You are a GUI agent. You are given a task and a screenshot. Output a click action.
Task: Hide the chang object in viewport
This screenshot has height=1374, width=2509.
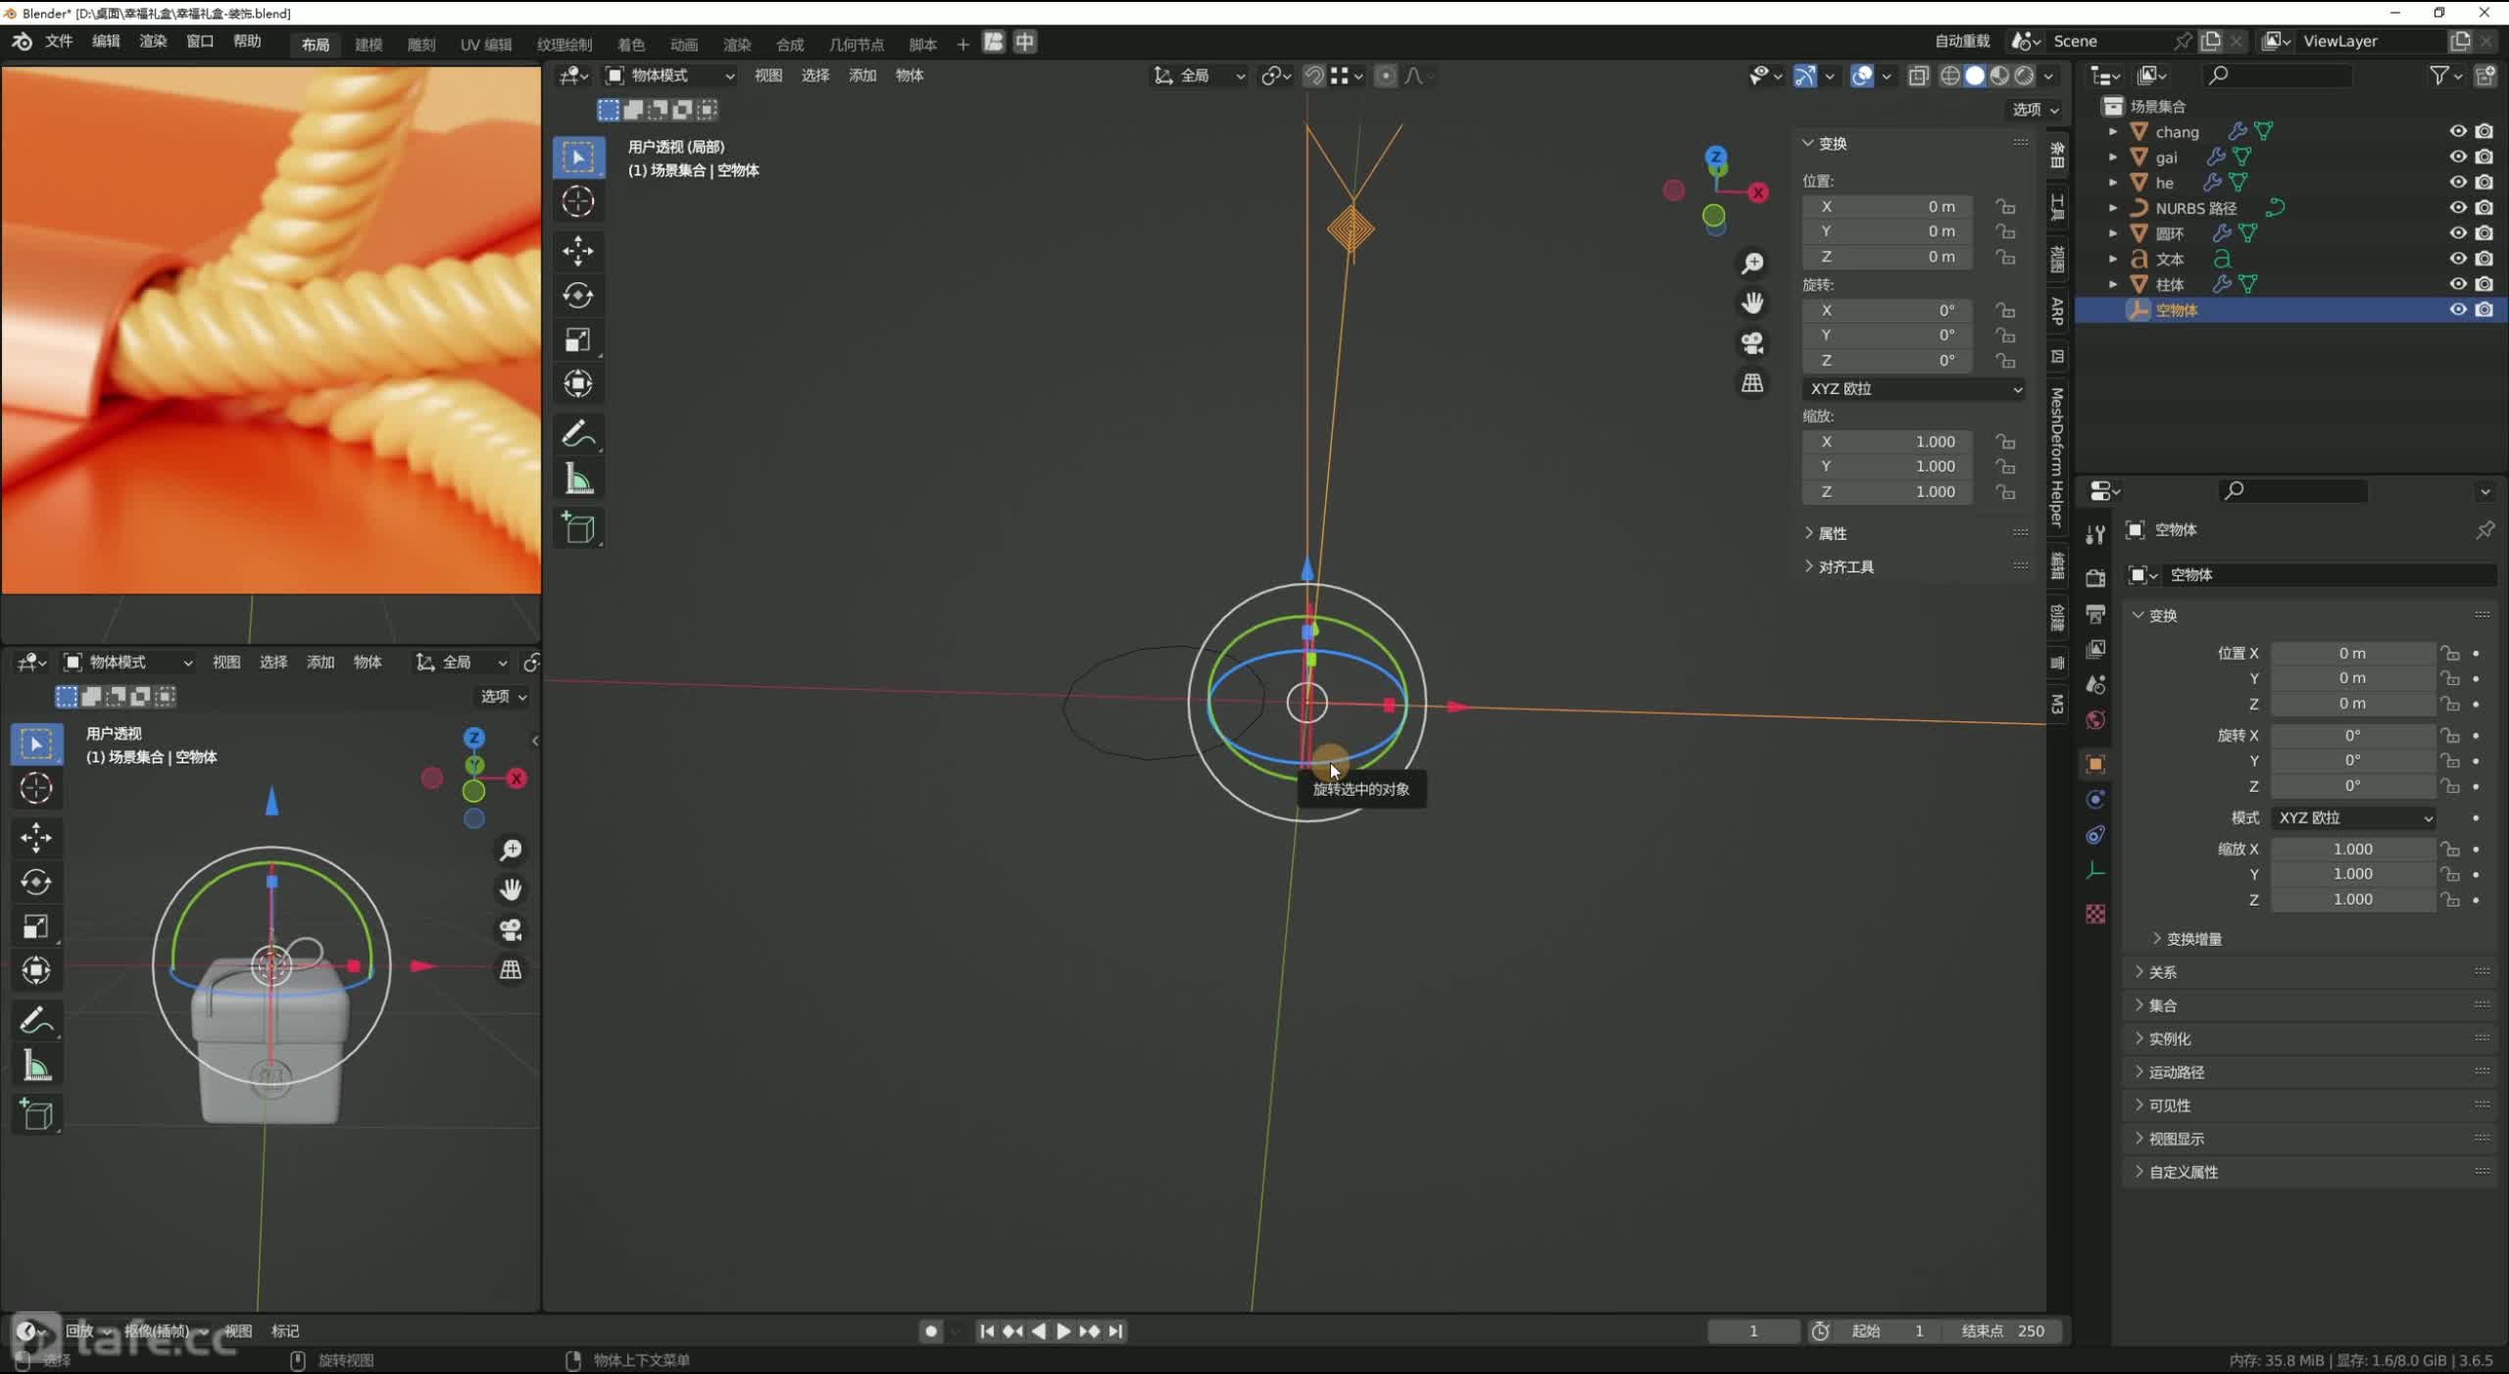click(2458, 131)
